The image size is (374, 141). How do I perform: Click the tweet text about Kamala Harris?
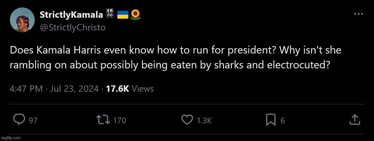click(x=175, y=57)
